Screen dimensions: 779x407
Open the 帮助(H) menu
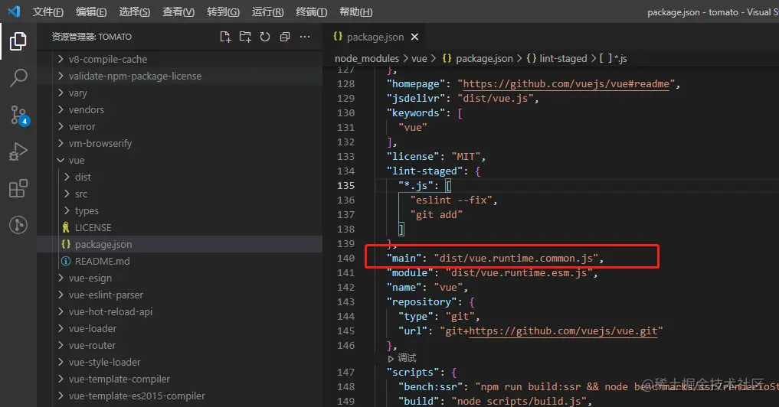click(355, 12)
